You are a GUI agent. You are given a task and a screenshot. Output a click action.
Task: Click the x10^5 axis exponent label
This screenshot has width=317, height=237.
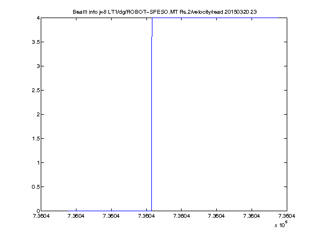[x=281, y=224]
